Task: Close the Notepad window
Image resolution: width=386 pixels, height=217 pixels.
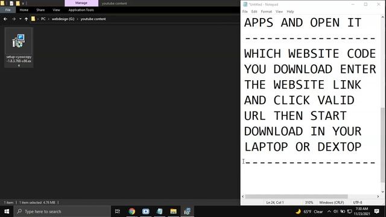Action: [378, 4]
